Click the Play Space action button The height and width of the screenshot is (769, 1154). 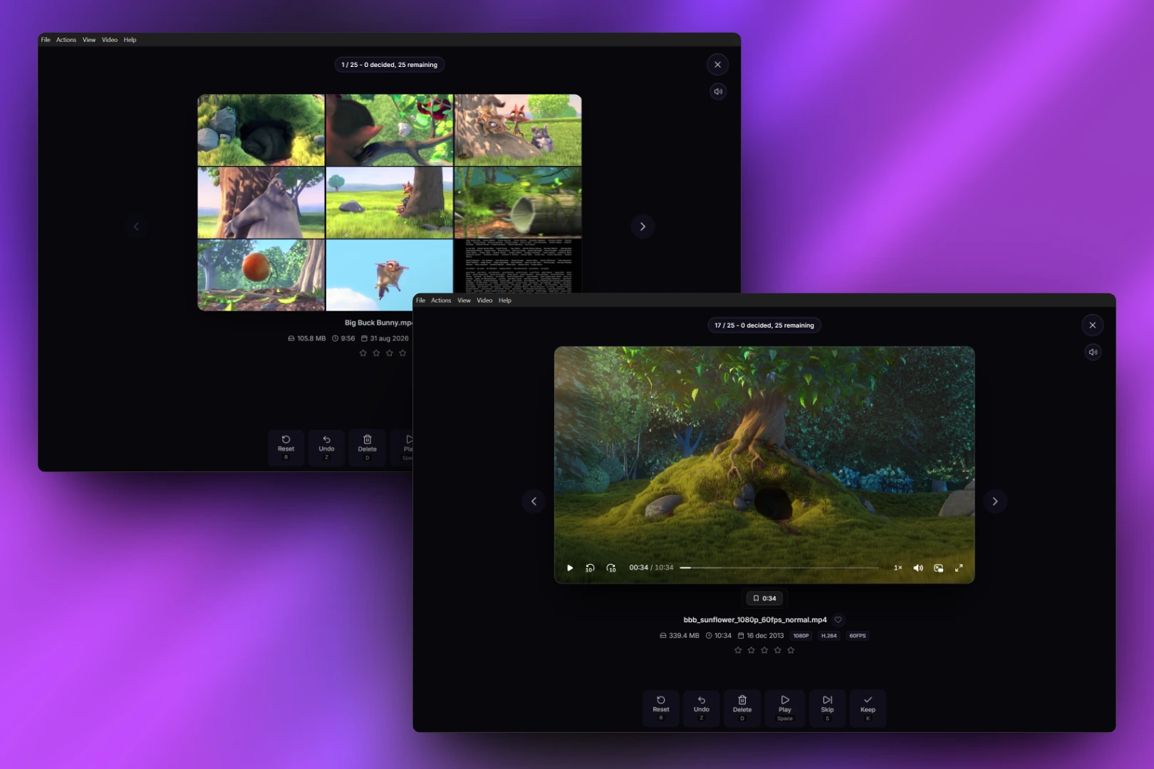[x=785, y=708]
